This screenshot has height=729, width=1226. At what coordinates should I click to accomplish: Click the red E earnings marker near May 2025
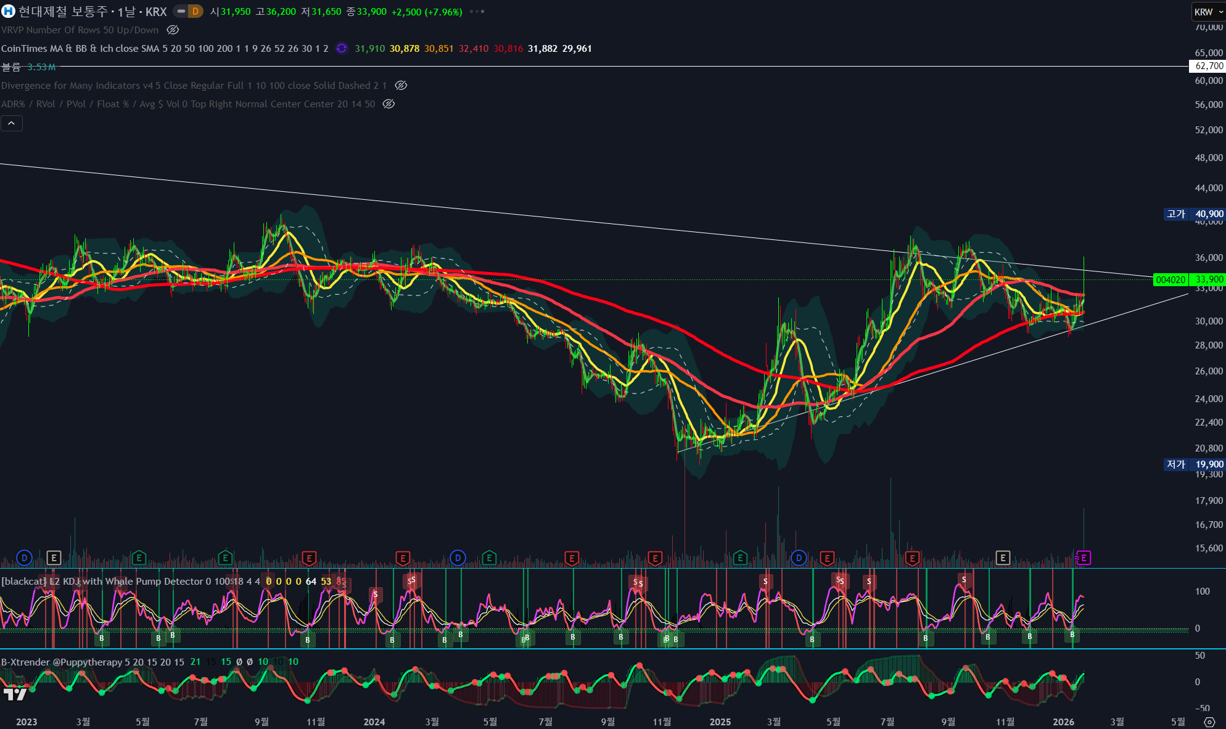click(x=827, y=558)
